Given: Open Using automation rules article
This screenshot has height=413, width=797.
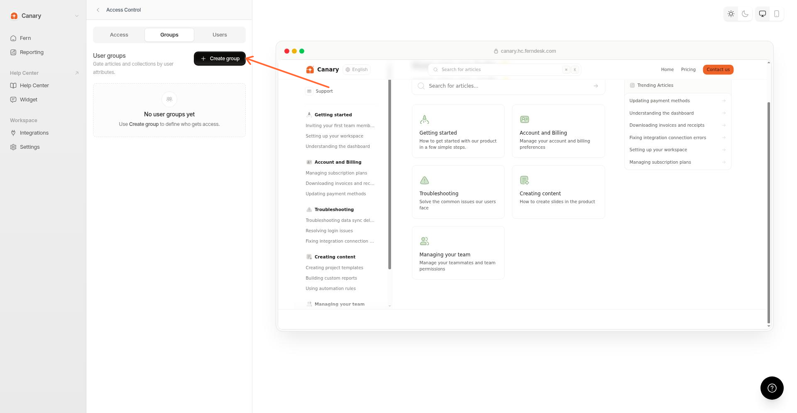Looking at the screenshot, I should 331,289.
